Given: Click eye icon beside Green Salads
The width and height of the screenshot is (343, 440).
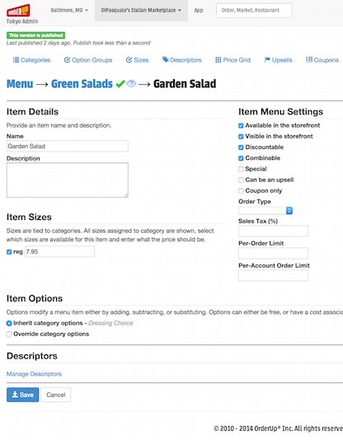Looking at the screenshot, I should [x=131, y=83].
